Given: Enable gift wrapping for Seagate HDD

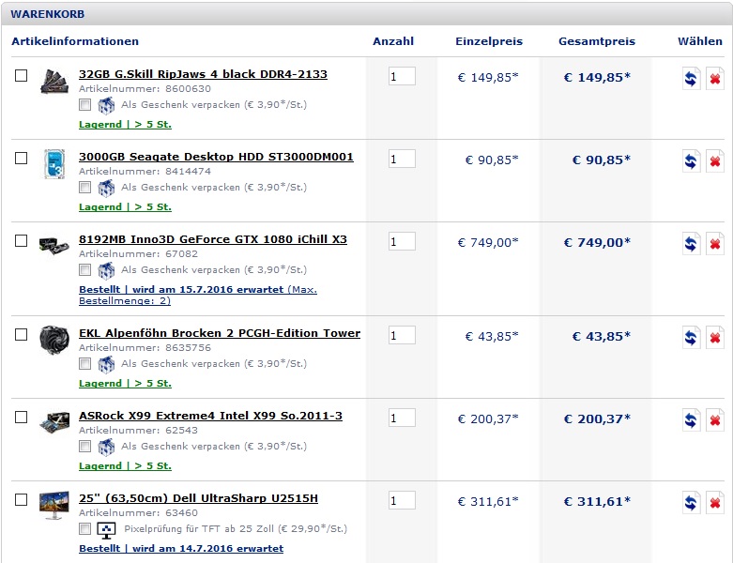Looking at the screenshot, I should pyautogui.click(x=85, y=188).
